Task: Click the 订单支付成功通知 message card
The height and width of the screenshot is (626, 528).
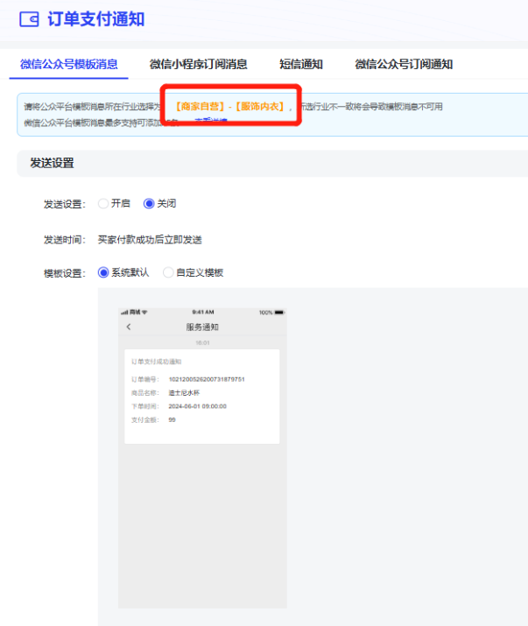Action: [202, 396]
